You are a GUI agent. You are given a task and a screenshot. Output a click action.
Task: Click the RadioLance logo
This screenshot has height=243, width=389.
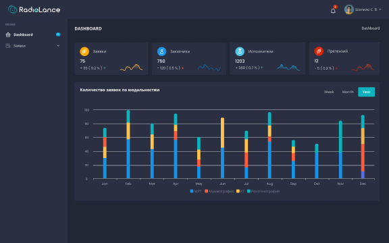coord(34,9)
